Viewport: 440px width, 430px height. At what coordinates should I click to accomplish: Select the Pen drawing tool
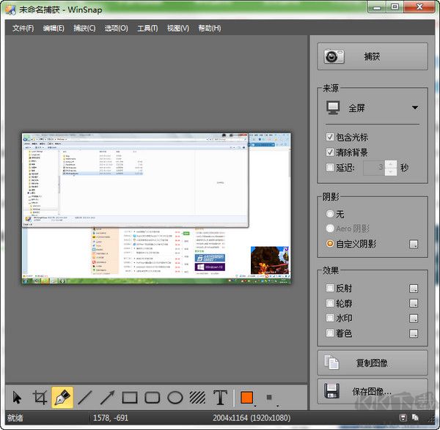point(62,398)
